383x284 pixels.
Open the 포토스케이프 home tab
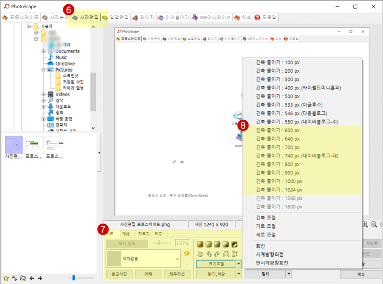(21, 17)
